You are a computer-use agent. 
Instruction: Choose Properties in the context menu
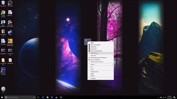[101, 79]
